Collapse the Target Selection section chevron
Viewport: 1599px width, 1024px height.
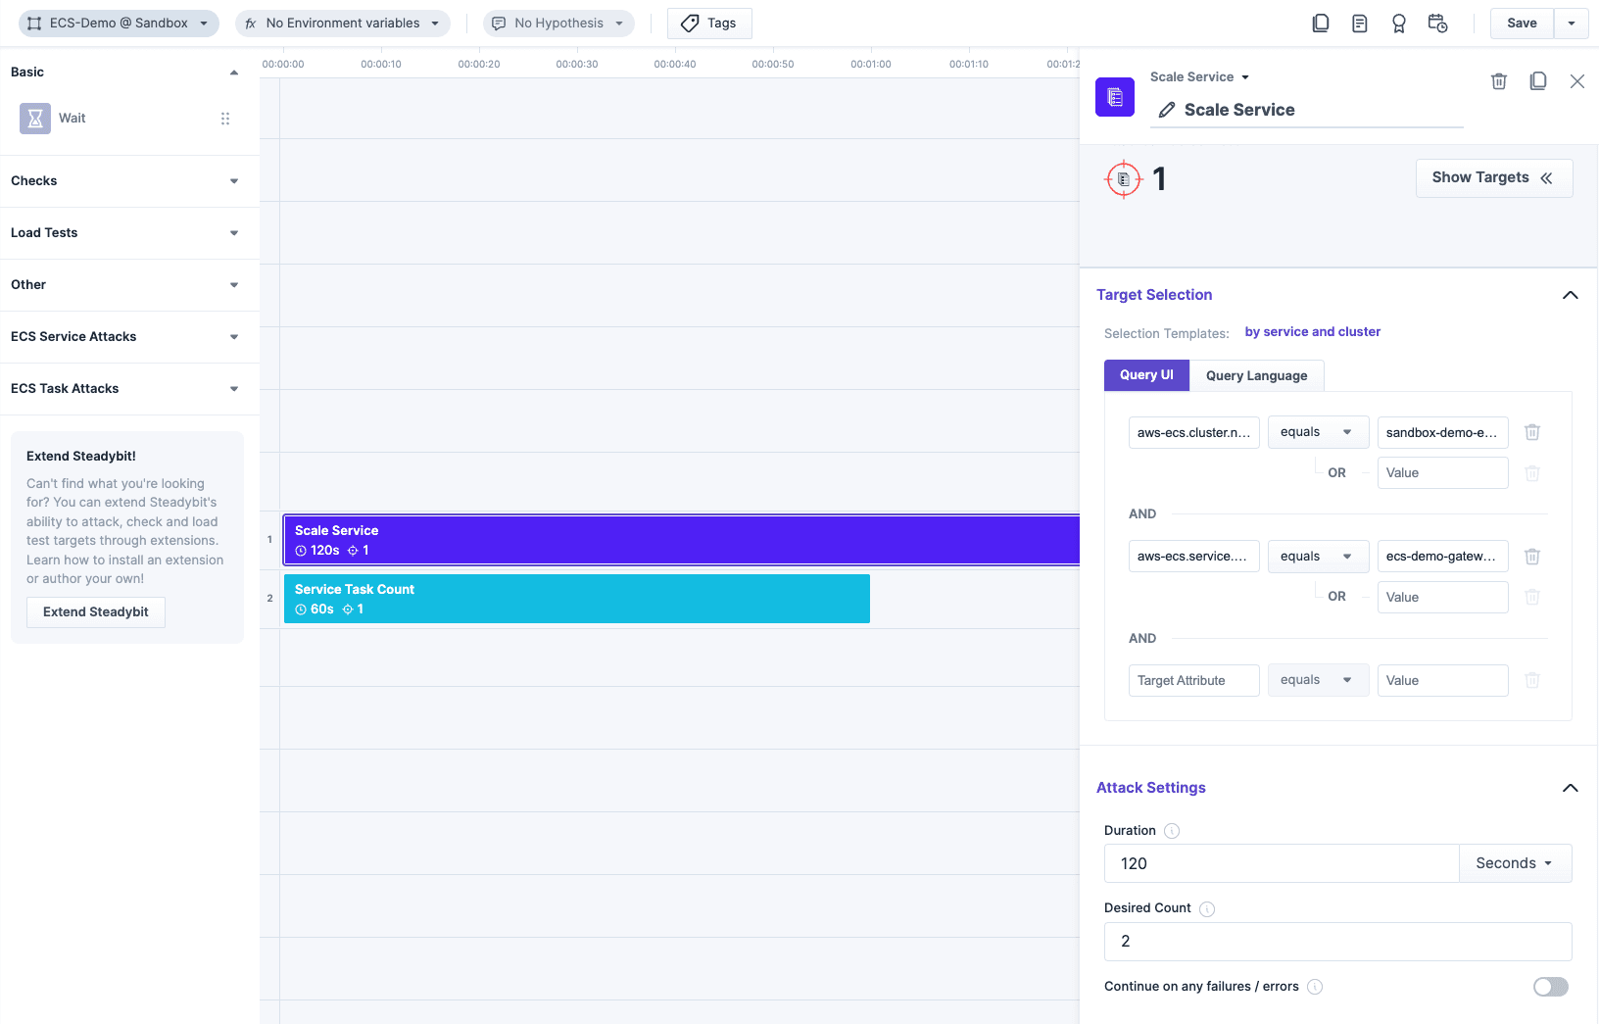[x=1570, y=295]
